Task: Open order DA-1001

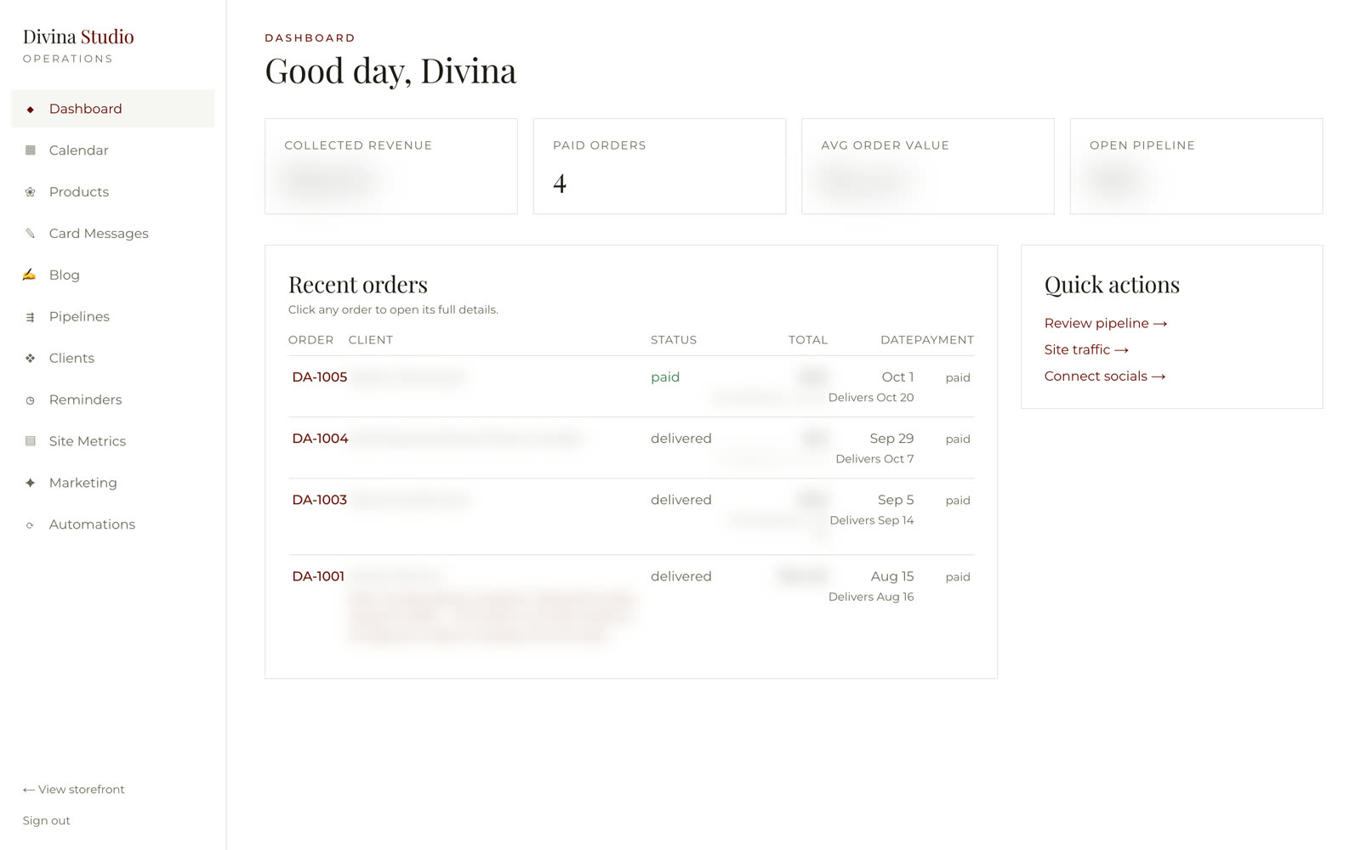Action: point(318,576)
